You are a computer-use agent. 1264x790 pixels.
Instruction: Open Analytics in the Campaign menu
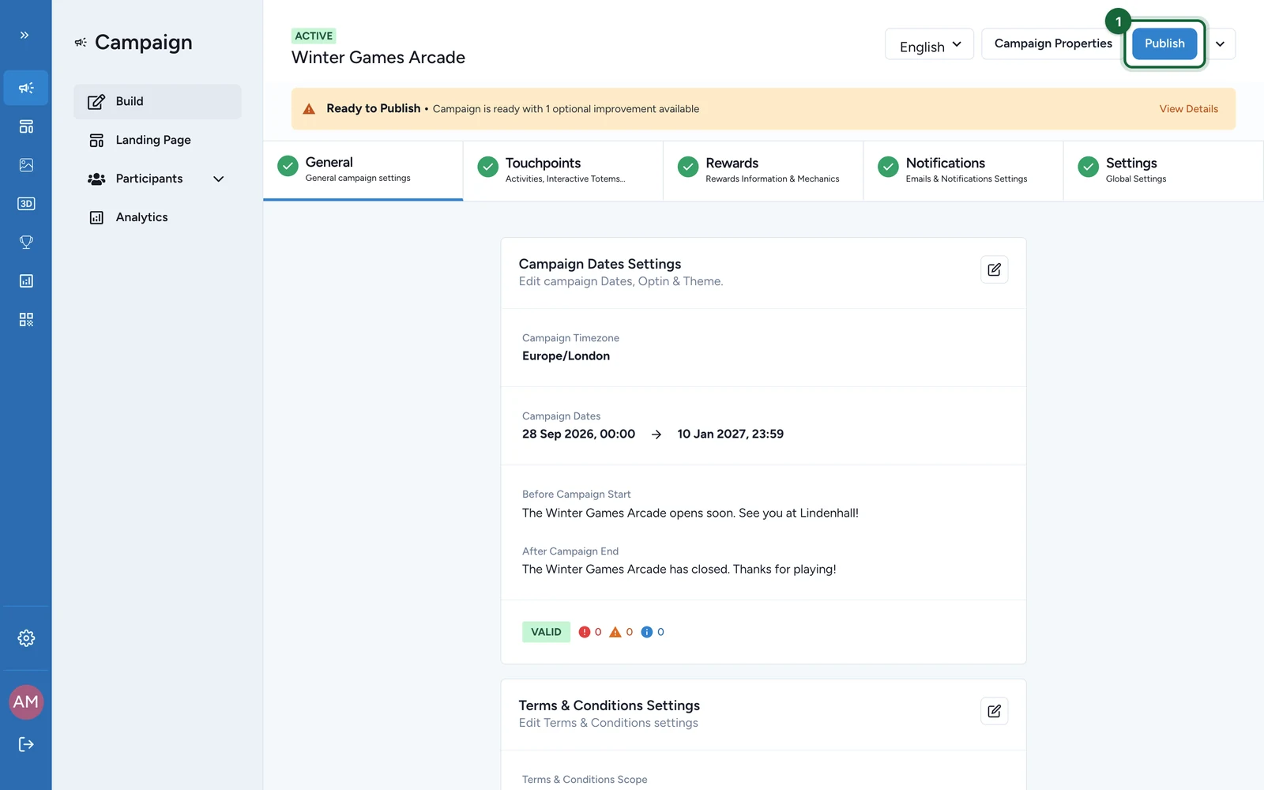pyautogui.click(x=157, y=218)
